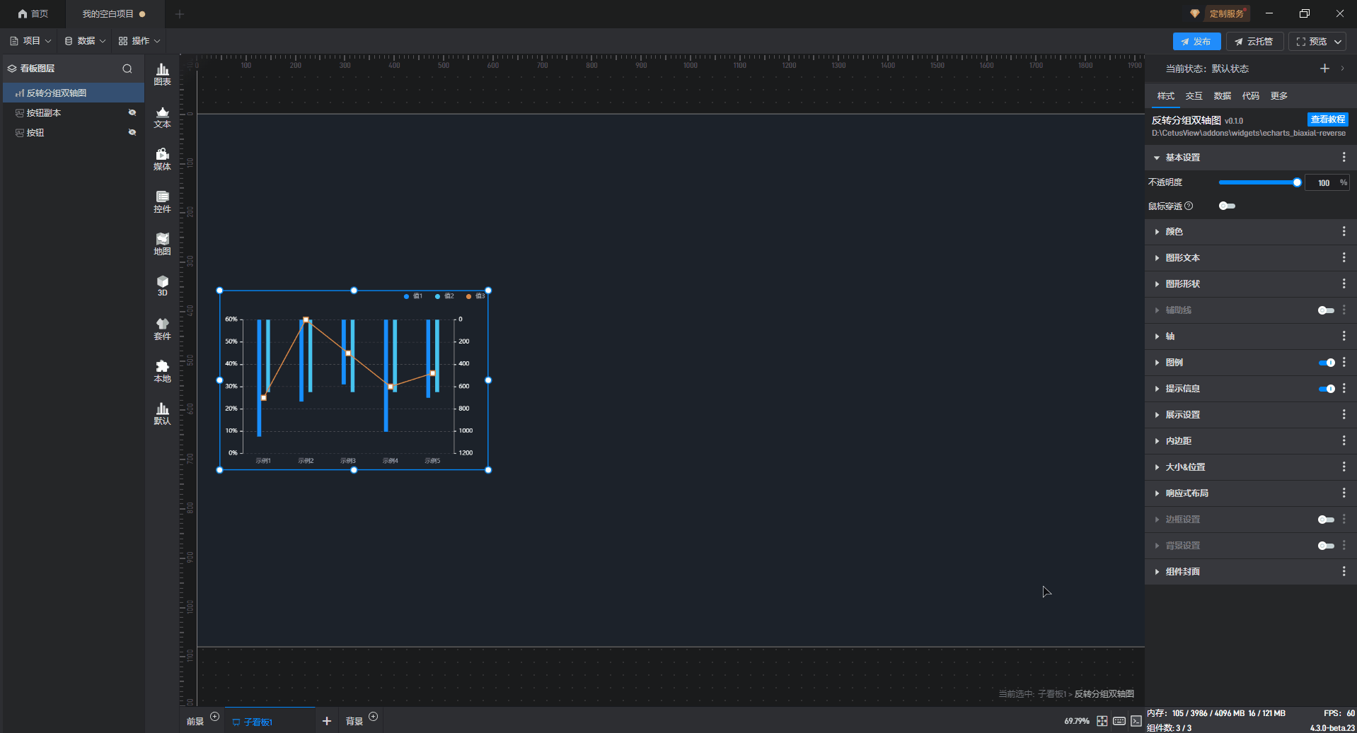This screenshot has width=1357, height=733.
Task: Open options menu for 轴 section
Action: click(x=1344, y=336)
